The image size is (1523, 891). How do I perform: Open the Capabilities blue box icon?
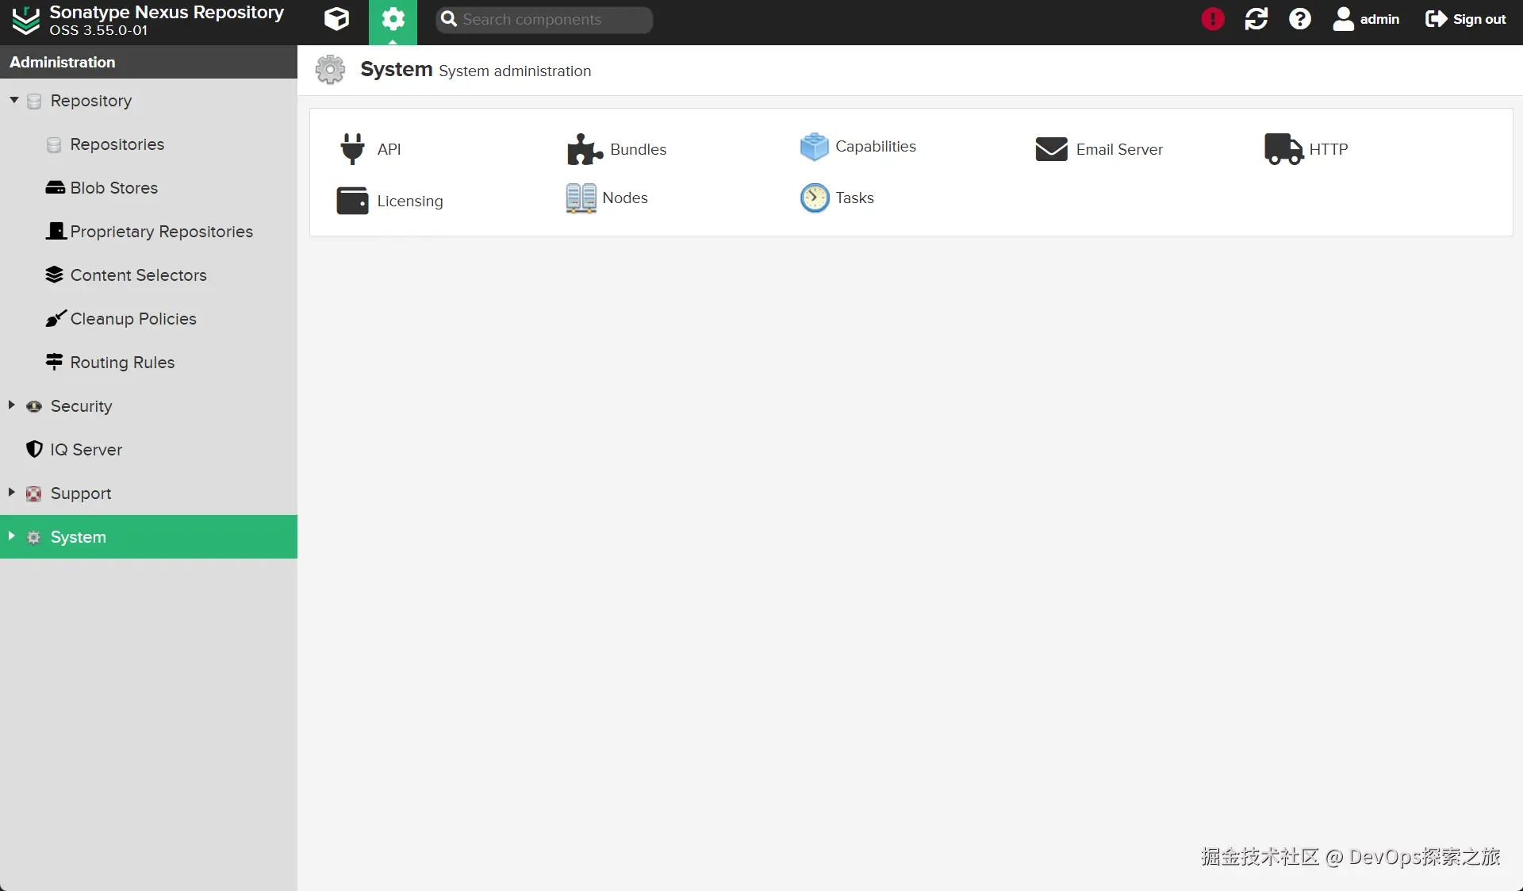point(814,147)
